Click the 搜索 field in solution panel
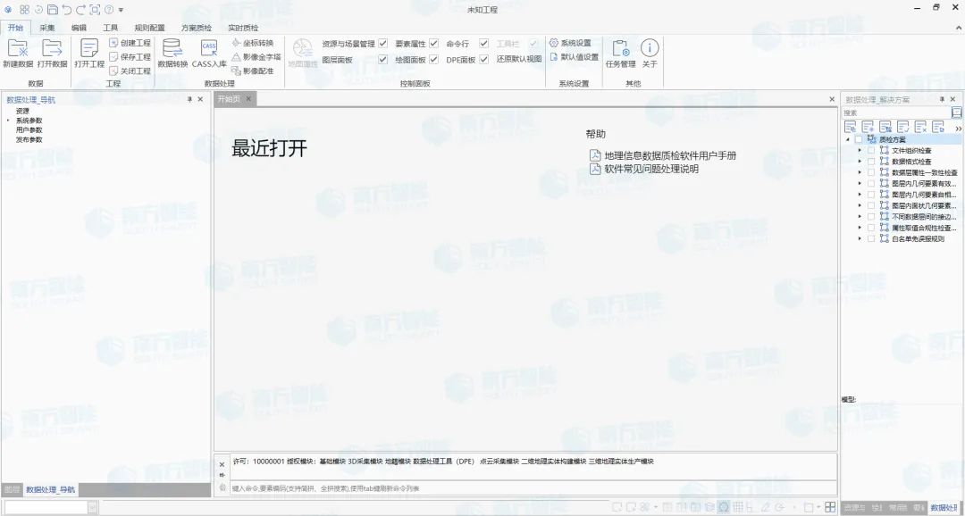Screen dimensions: 965x516 click(x=896, y=112)
